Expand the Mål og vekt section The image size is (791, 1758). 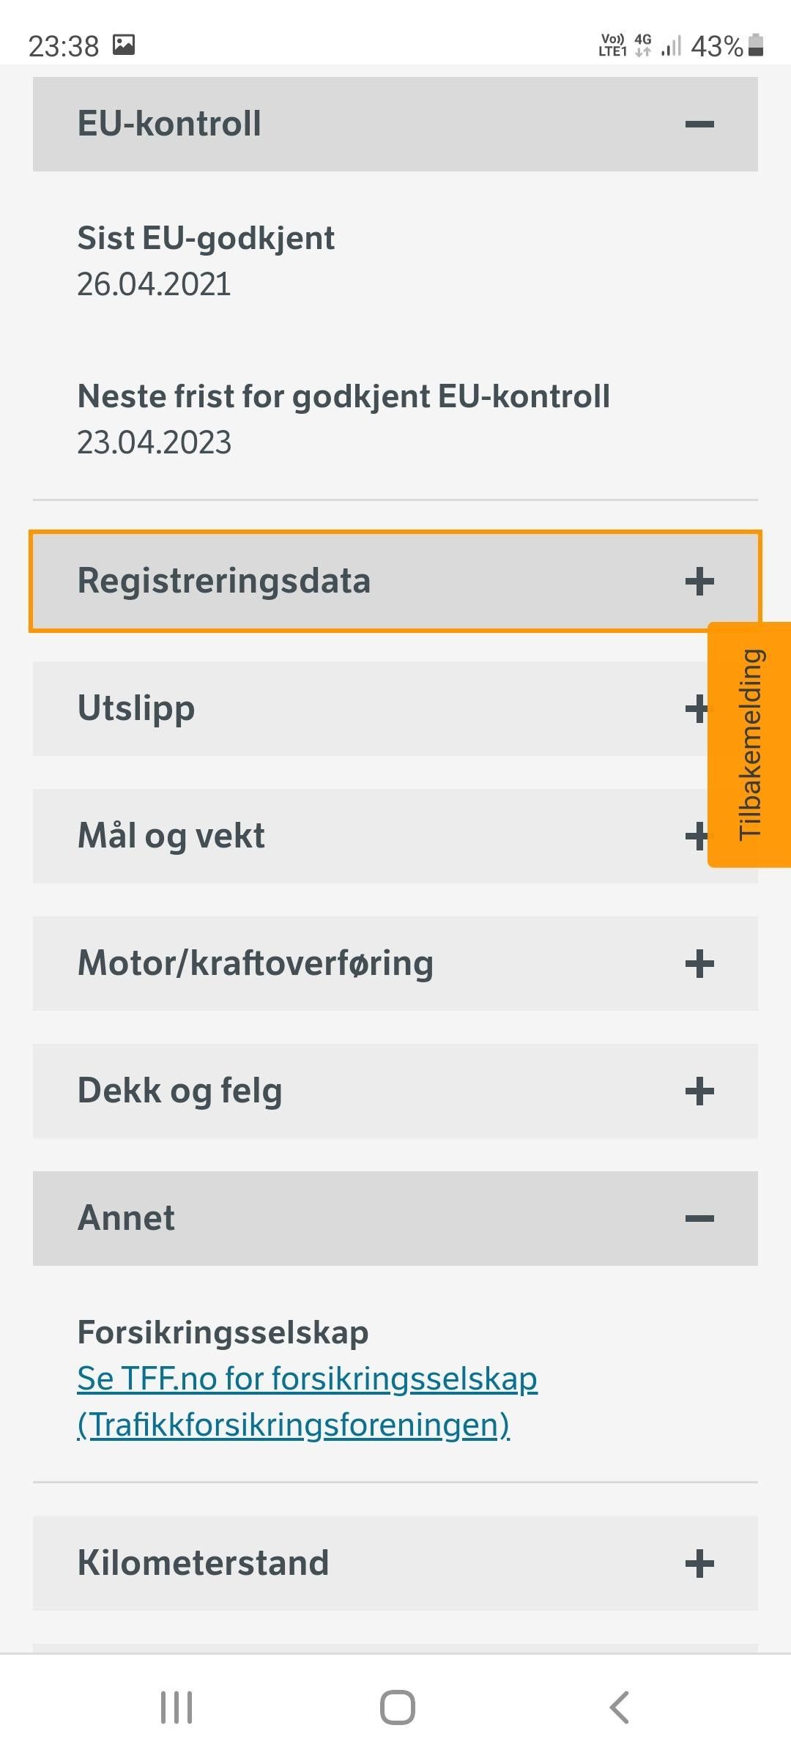pos(370,836)
